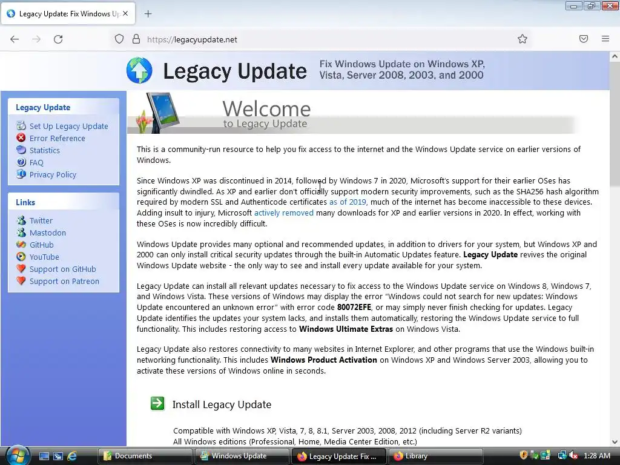Click the green Install Legacy Update arrow icon
The image size is (620, 465).
[157, 404]
